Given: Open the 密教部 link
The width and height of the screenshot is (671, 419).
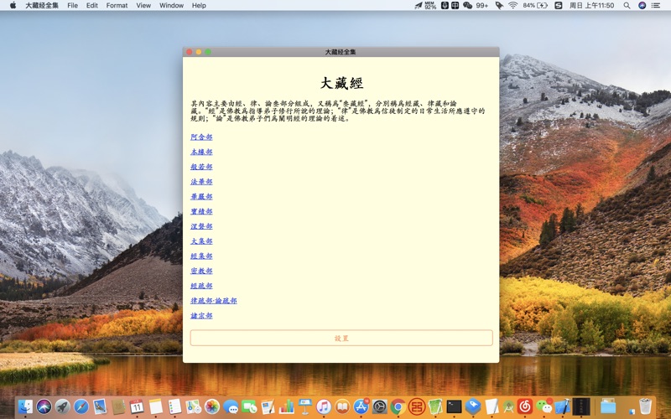Looking at the screenshot, I should (201, 271).
